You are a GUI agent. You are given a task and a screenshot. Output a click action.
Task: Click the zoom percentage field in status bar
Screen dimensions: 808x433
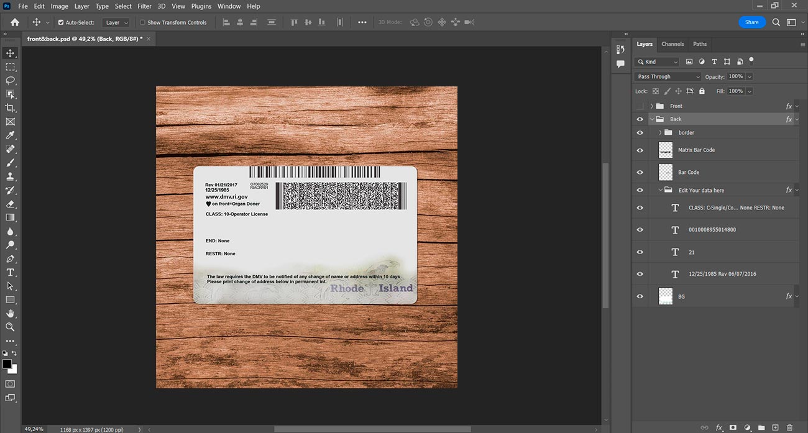(x=34, y=429)
